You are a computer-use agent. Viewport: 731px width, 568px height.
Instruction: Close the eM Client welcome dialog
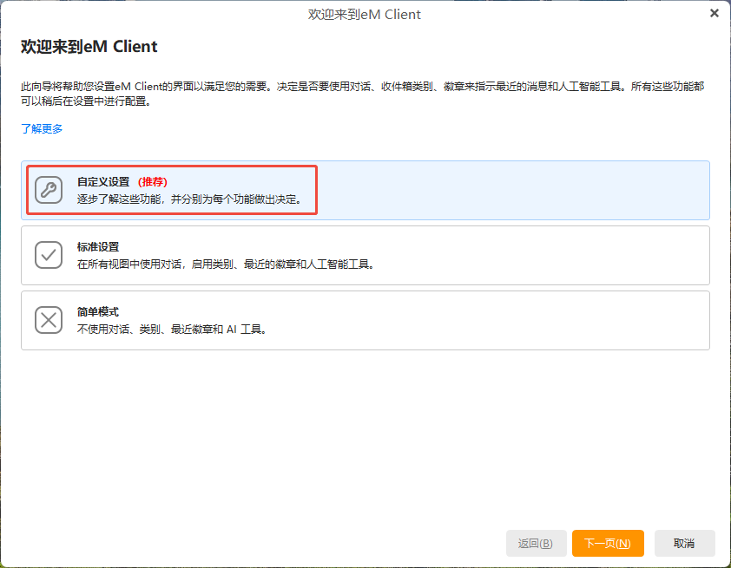pos(714,13)
